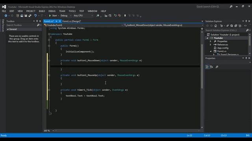252x141 pixels.
Task: Toggle auto-hide pin on Properties panel
Action: (246, 58)
